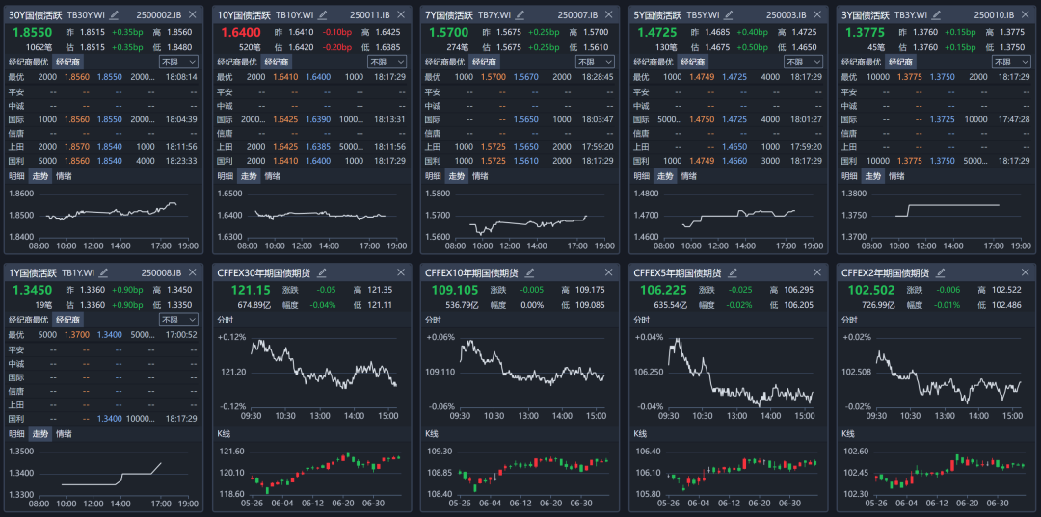Open 情绪 tab in 10Y国债活跃 panel
Screen dimensions: 1041x517
(273, 176)
